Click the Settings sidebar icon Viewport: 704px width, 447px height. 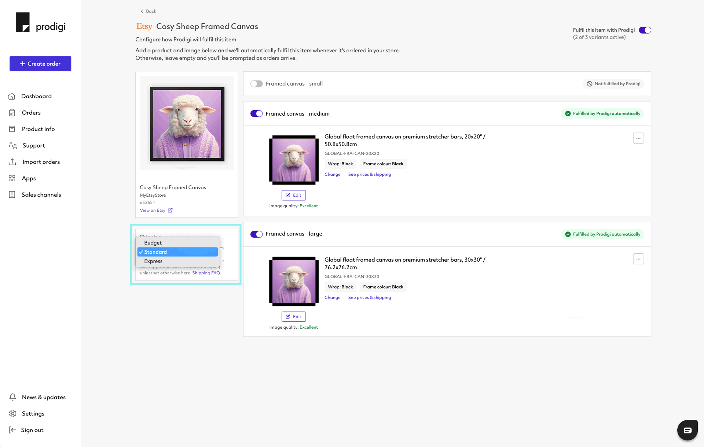tap(12, 413)
